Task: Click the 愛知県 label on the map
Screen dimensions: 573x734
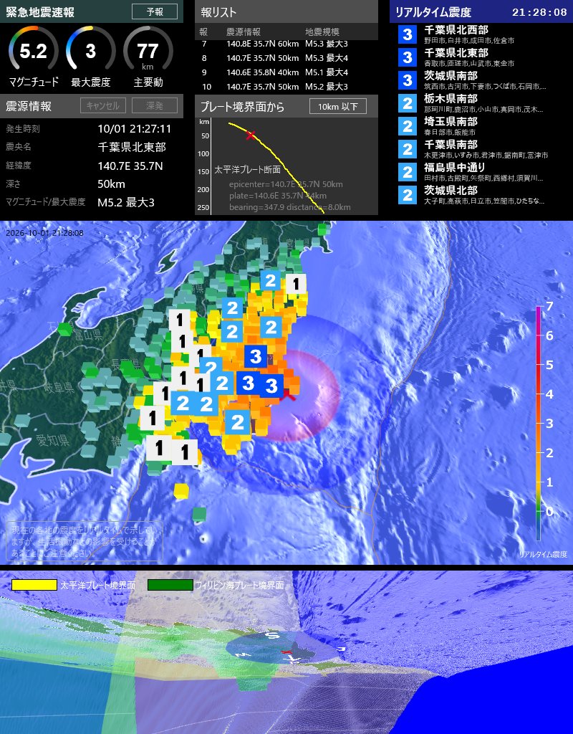Action: tap(52, 441)
